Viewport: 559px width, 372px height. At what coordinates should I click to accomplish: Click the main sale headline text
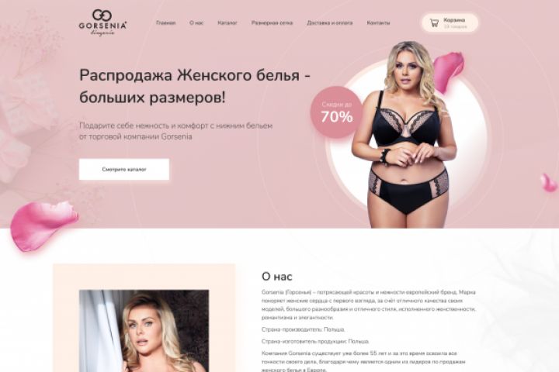[x=195, y=86]
